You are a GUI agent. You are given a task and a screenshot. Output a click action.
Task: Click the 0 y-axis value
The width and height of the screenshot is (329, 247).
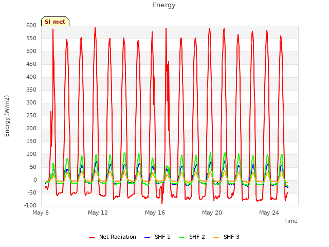35,180
